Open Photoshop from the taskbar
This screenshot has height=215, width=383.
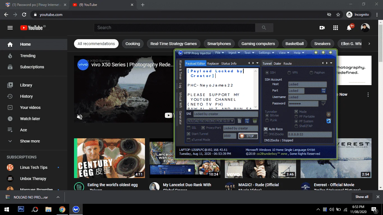21,209
